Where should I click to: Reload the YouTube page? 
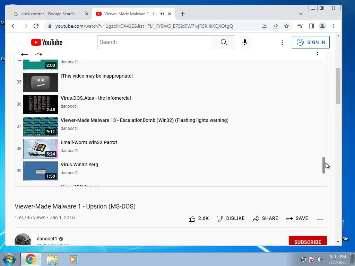pos(36,26)
